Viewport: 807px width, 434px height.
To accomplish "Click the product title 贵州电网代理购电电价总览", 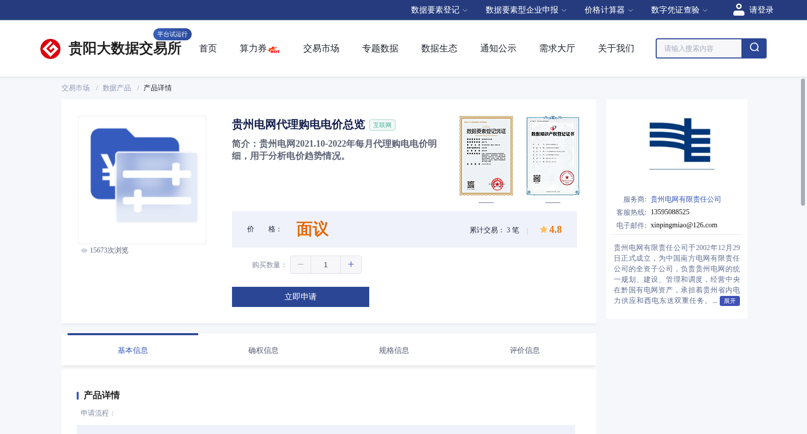I will (298, 125).
